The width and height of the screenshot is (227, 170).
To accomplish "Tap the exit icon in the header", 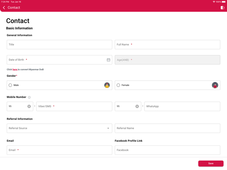I will 222,7.
